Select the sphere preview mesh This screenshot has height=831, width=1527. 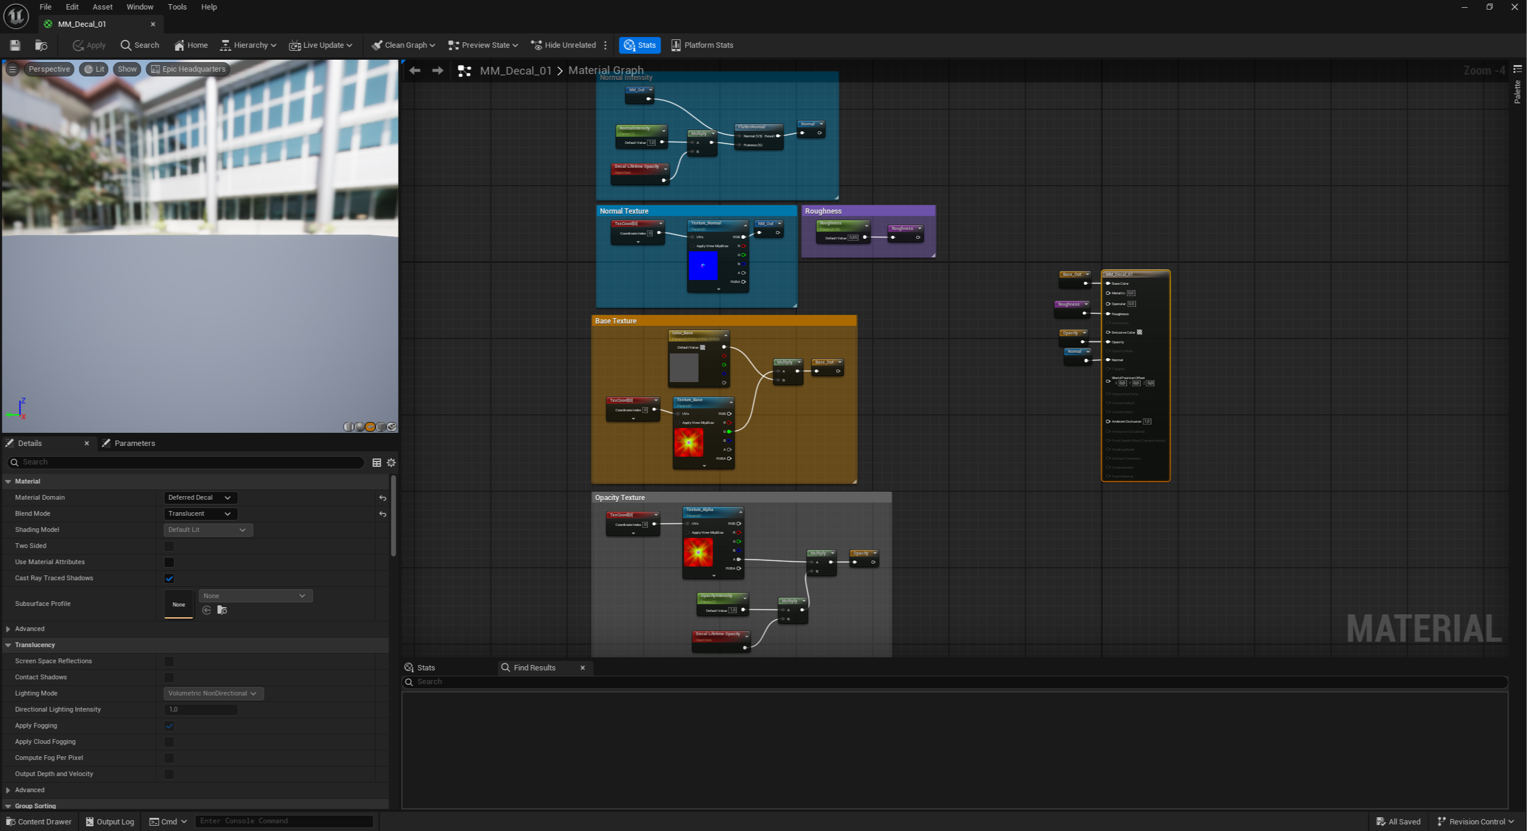359,427
